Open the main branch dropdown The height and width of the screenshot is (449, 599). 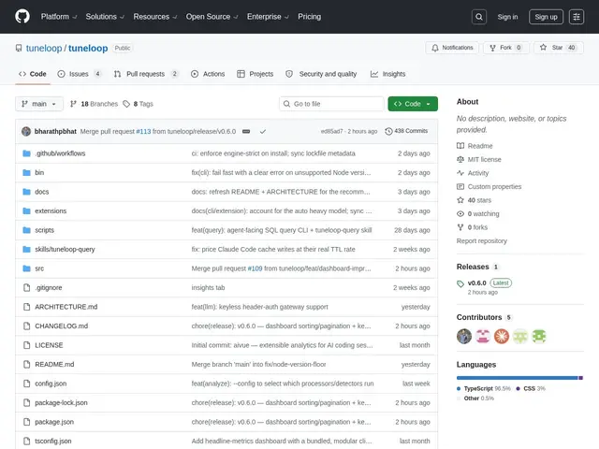39,104
